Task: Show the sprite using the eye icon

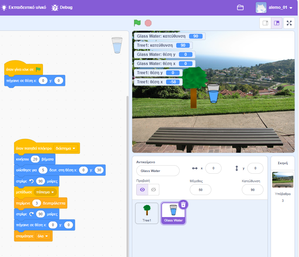Action: click(x=142, y=190)
